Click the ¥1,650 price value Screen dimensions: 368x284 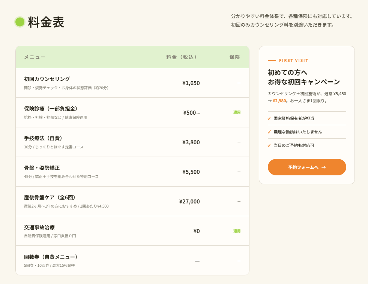pos(191,83)
